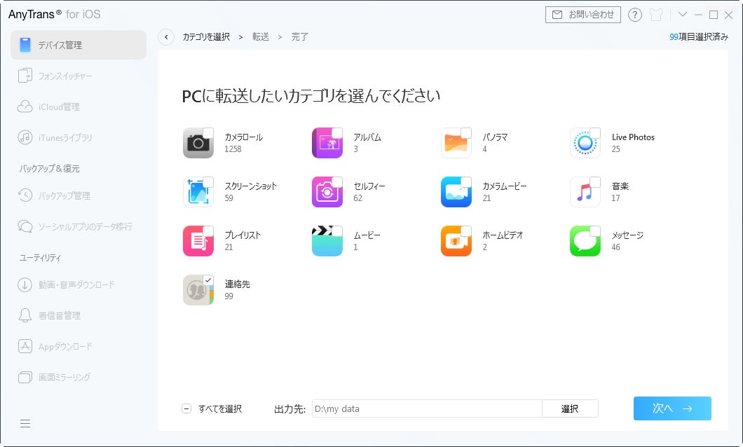Check the 音楽 checkbox
The image size is (743, 447).
pyautogui.click(x=594, y=182)
